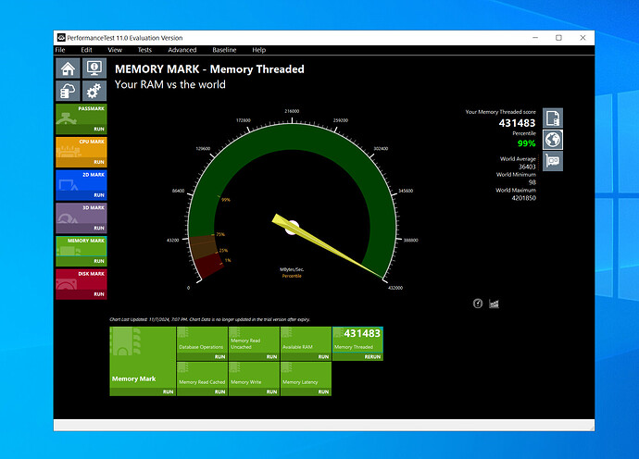Close the PerformanceTest window
Viewport: 639px width, 459px height.
583,38
